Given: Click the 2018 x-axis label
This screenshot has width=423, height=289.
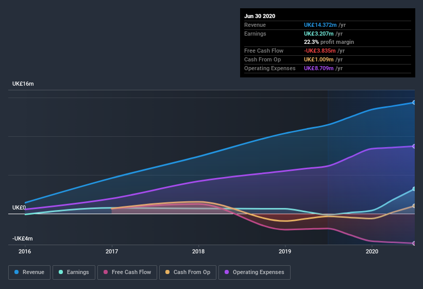Looking at the screenshot, I should pyautogui.click(x=198, y=251).
